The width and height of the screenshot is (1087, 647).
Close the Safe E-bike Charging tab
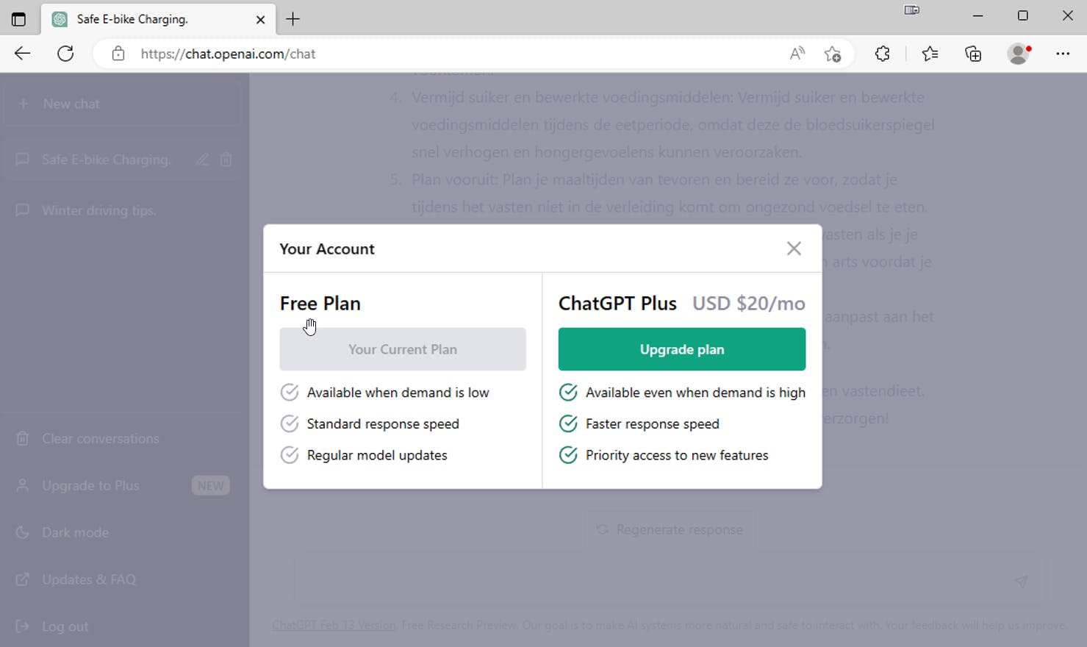[x=260, y=20]
